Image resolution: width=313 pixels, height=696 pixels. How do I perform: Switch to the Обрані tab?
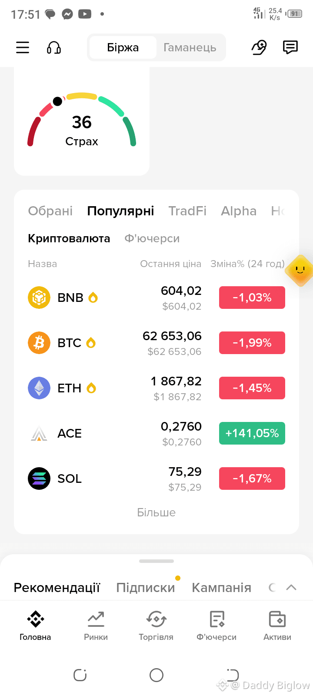click(50, 211)
